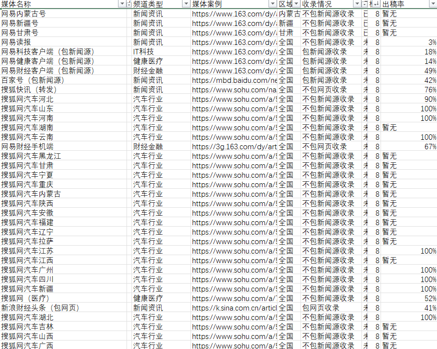Select the 新浪财经头条(包网页) cell
Viewport: 437px width, 349px height.
(63, 308)
